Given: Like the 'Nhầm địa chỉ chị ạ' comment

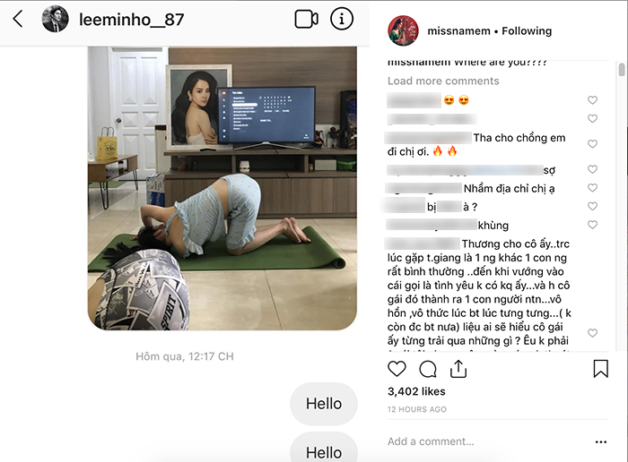Looking at the screenshot, I should (592, 188).
